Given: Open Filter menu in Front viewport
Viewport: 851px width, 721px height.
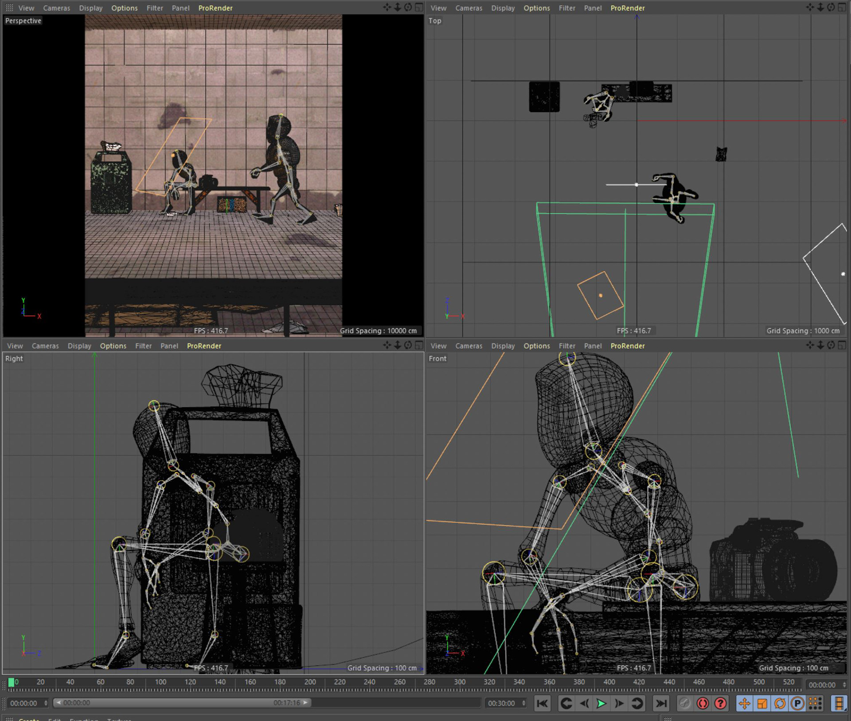Looking at the screenshot, I should tap(566, 346).
